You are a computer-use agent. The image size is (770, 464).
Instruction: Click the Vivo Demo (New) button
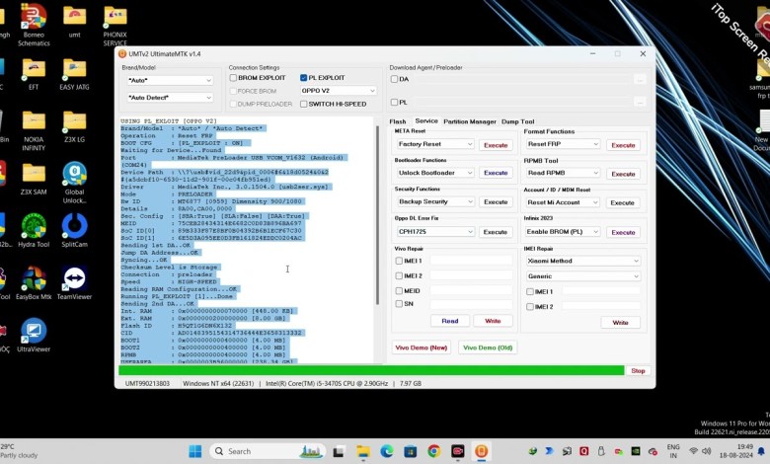click(422, 348)
